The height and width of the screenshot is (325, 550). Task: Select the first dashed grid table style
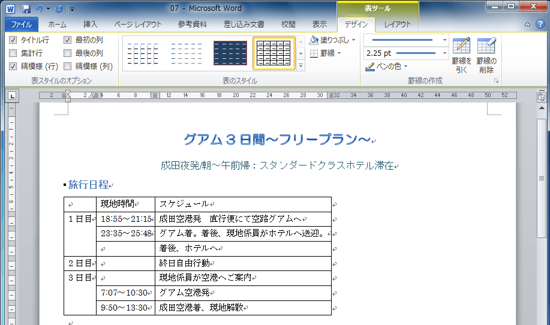[x=143, y=53]
